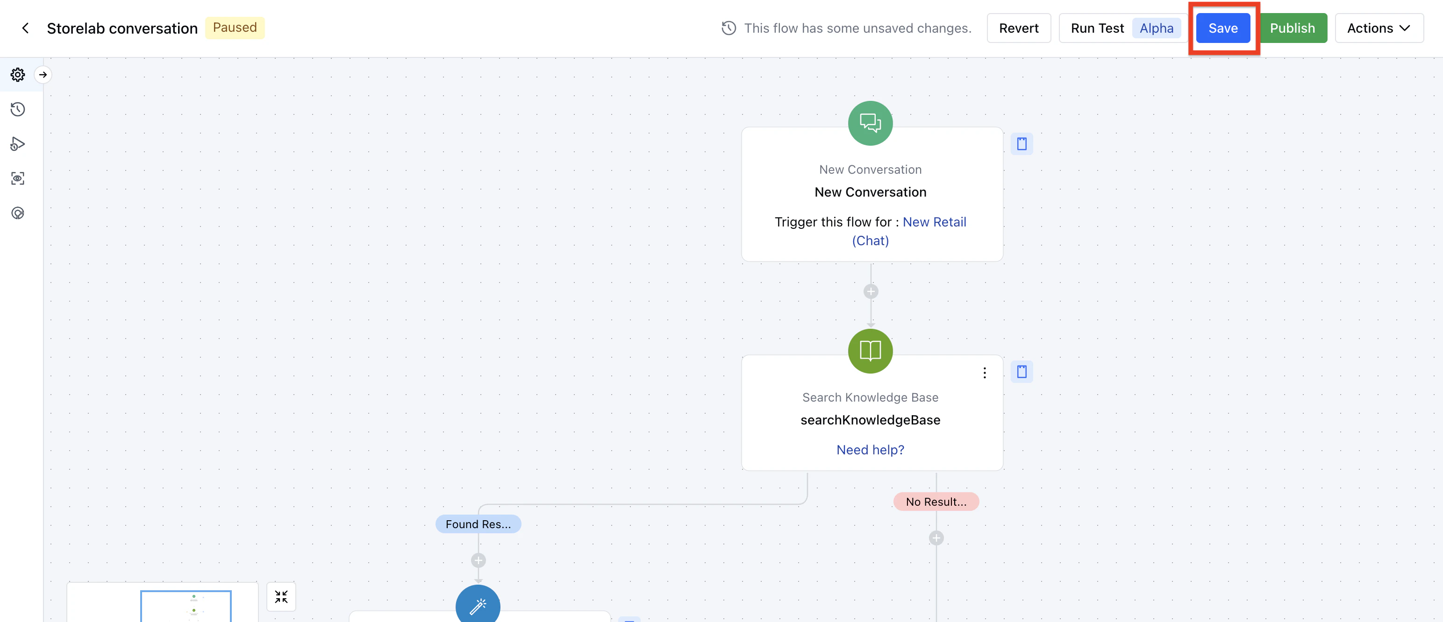
Task: Open notes icon beside New Conversation node
Action: coord(1022,144)
